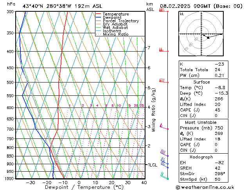Select the Mixing Ratio legend label

click(116, 34)
